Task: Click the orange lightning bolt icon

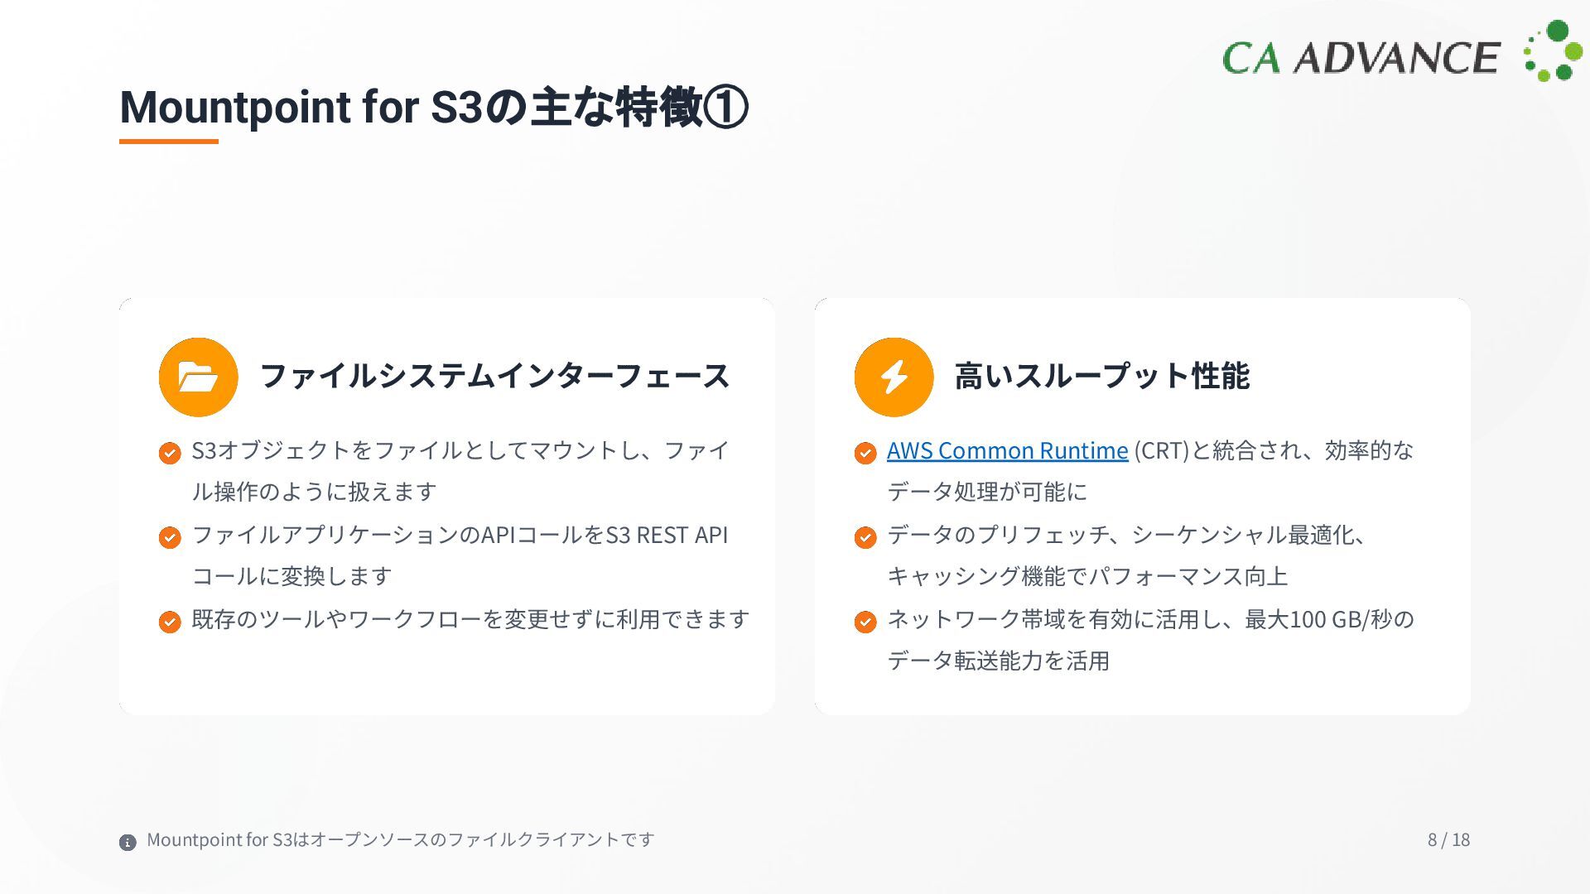Action: click(x=894, y=377)
